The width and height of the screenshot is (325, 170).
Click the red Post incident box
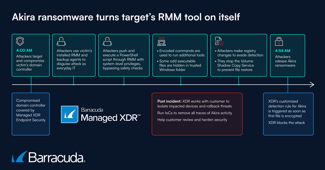197,114
